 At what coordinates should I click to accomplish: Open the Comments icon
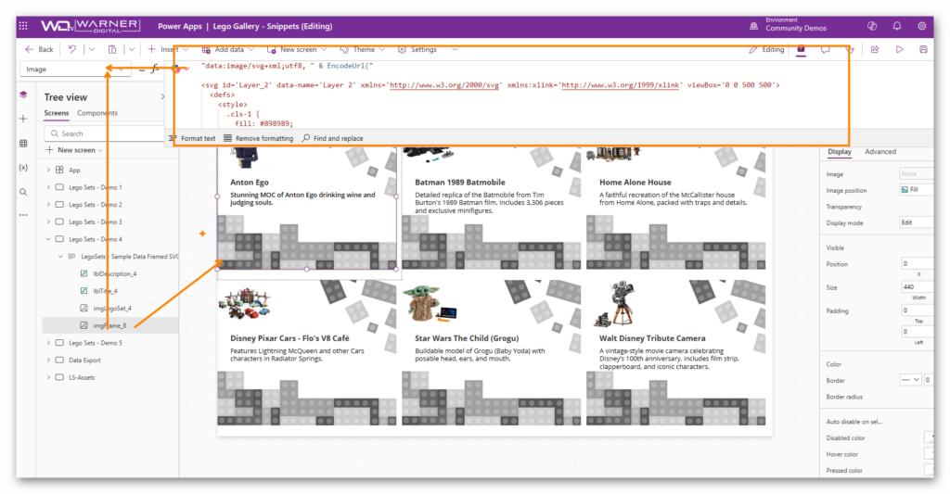point(825,50)
